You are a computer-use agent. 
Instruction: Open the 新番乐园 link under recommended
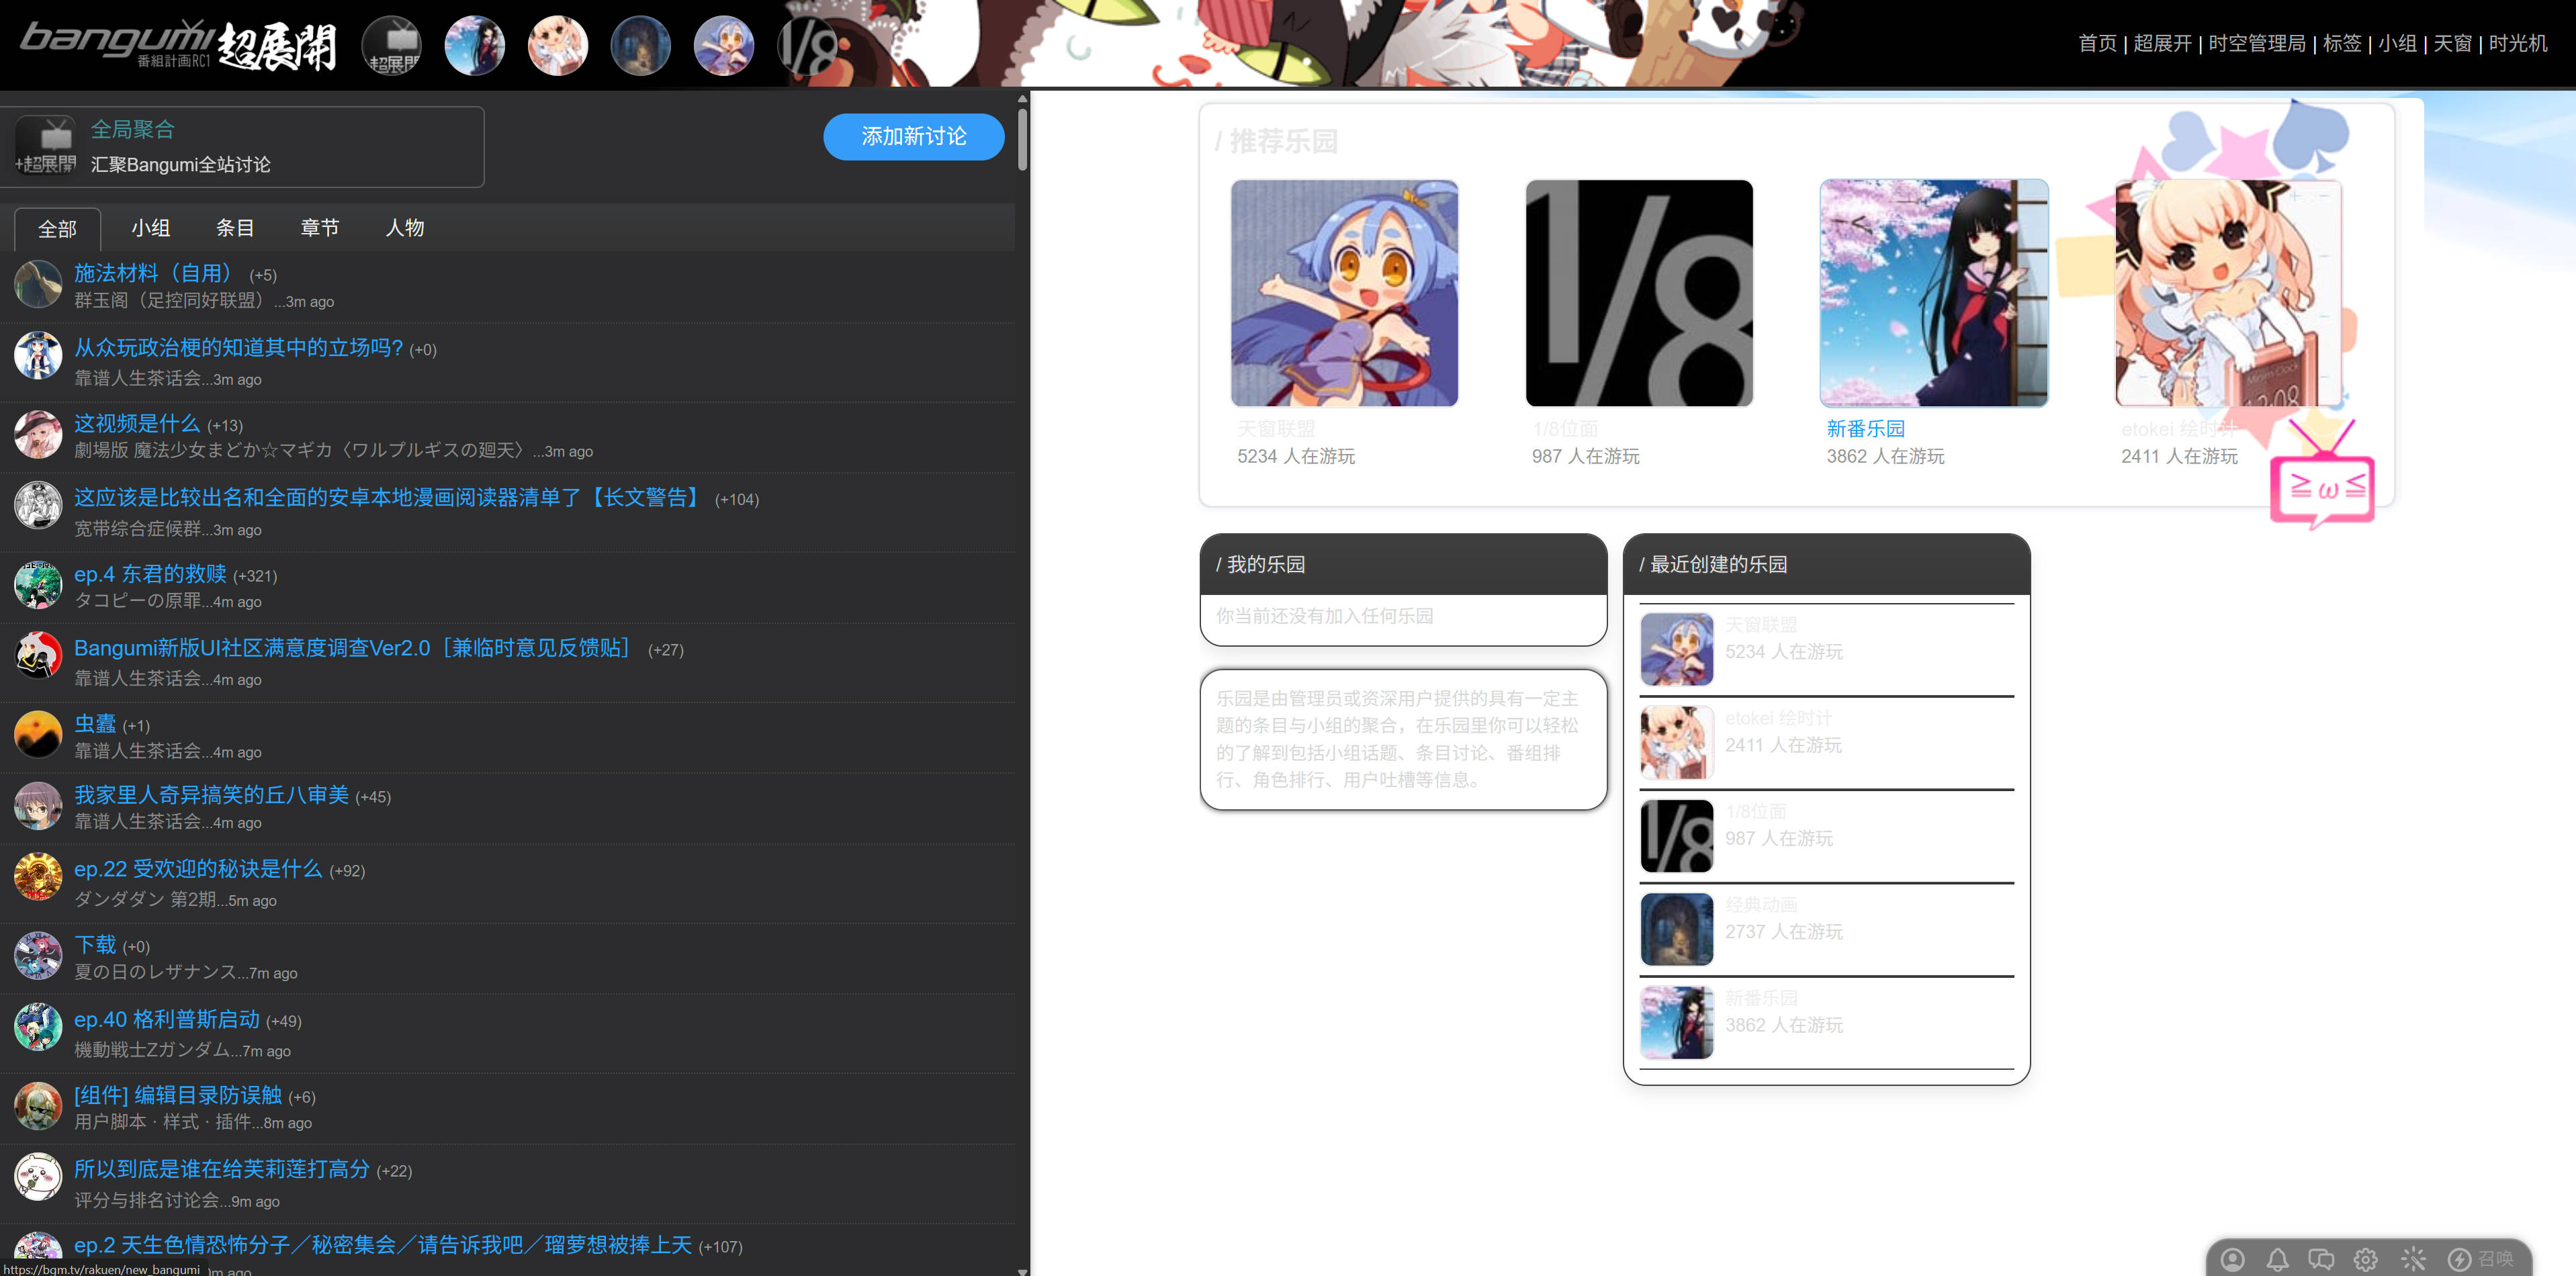(1865, 428)
